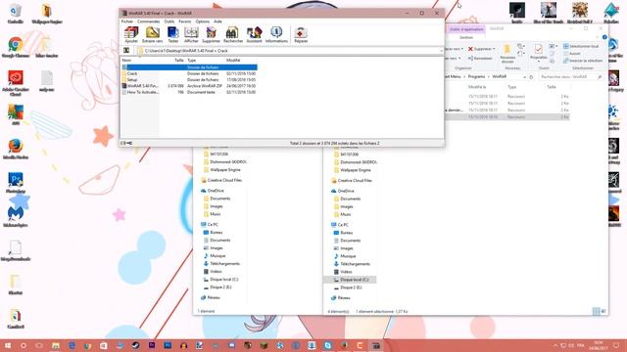Open Explorer help icon

(604, 37)
